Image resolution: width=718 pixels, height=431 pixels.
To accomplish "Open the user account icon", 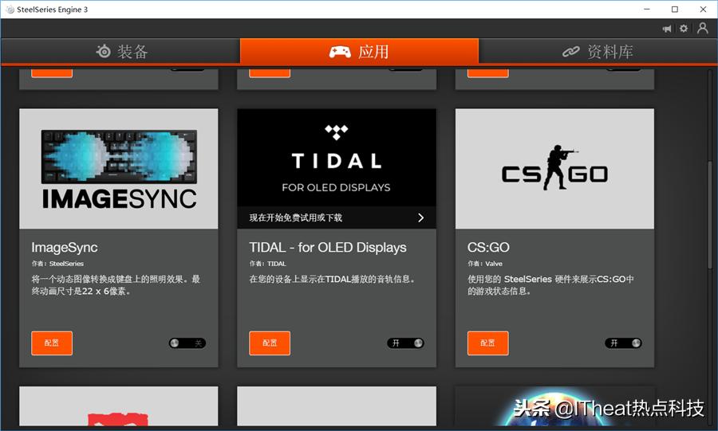I will coord(702,29).
